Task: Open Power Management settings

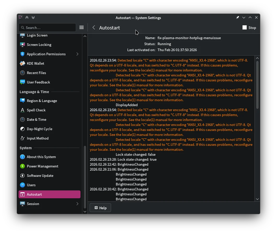Action: coord(42,166)
